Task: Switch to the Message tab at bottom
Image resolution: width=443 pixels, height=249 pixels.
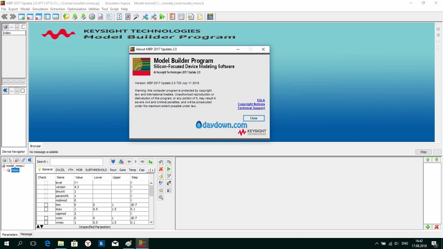Action: (x=26, y=234)
